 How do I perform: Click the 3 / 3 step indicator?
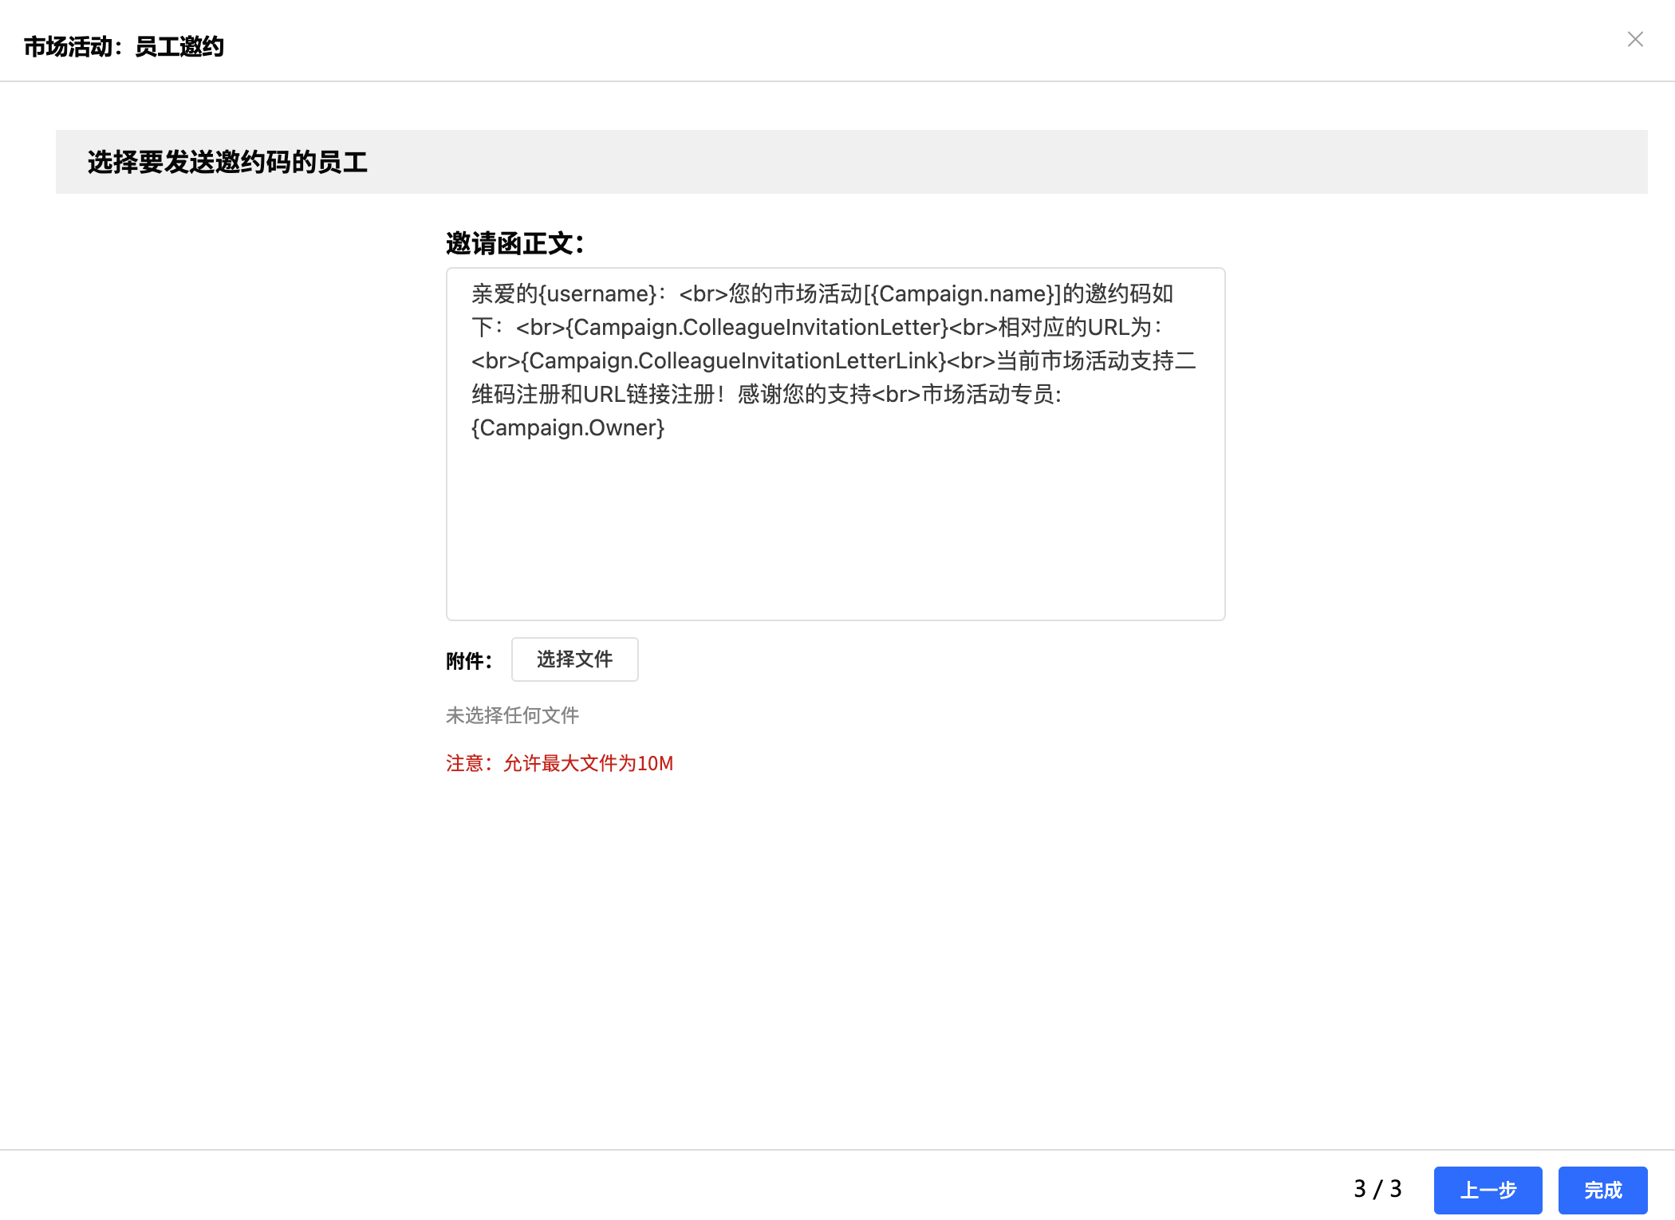tap(1377, 1189)
